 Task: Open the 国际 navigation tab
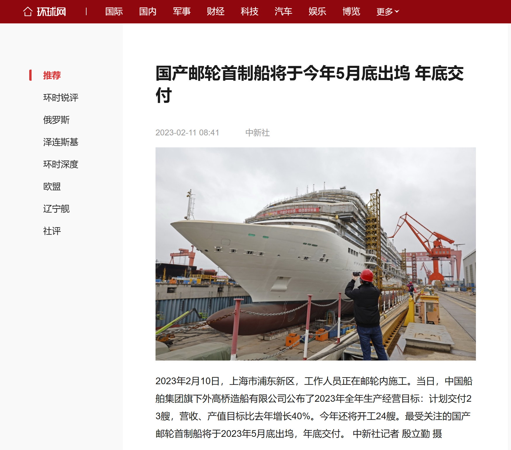[114, 12]
